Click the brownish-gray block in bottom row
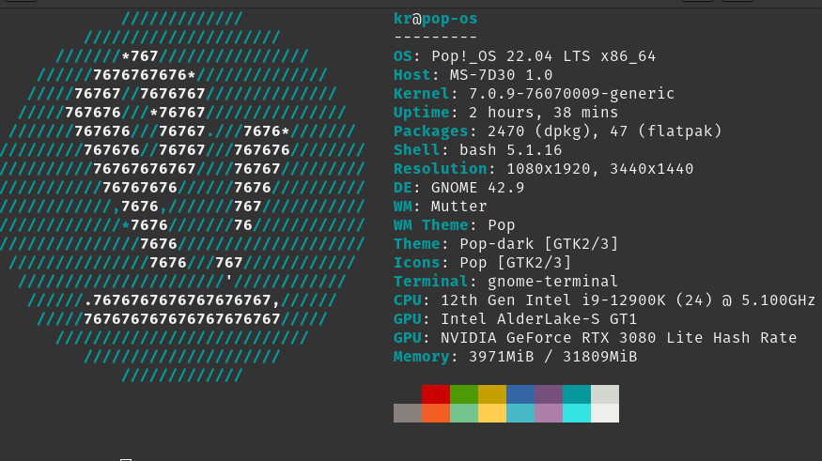The image size is (822, 461). click(408, 413)
